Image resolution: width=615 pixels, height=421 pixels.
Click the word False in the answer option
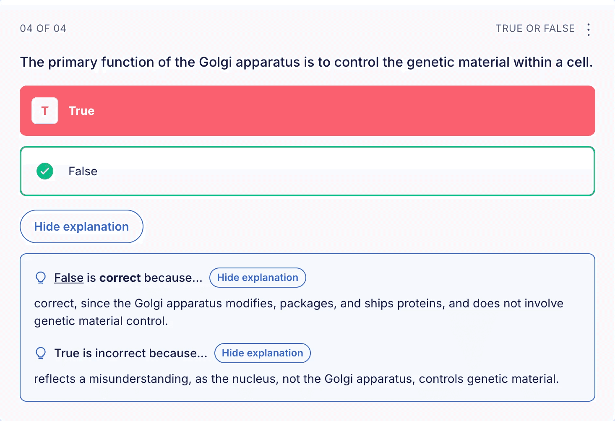coord(83,171)
